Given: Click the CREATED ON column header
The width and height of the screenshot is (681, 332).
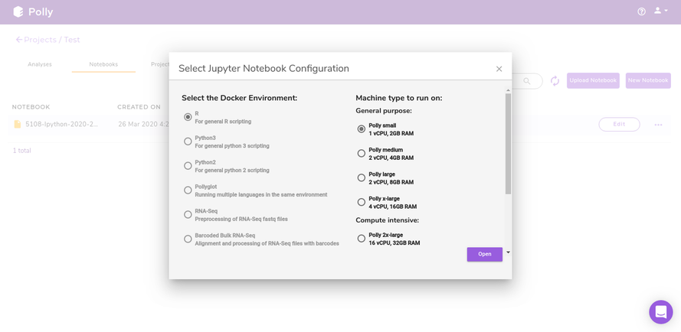Looking at the screenshot, I should point(139,107).
